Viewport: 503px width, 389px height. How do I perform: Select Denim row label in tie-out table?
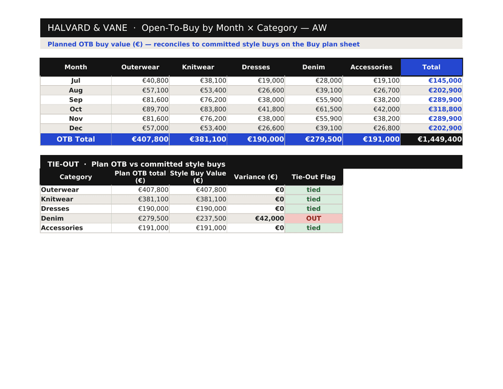76,218
